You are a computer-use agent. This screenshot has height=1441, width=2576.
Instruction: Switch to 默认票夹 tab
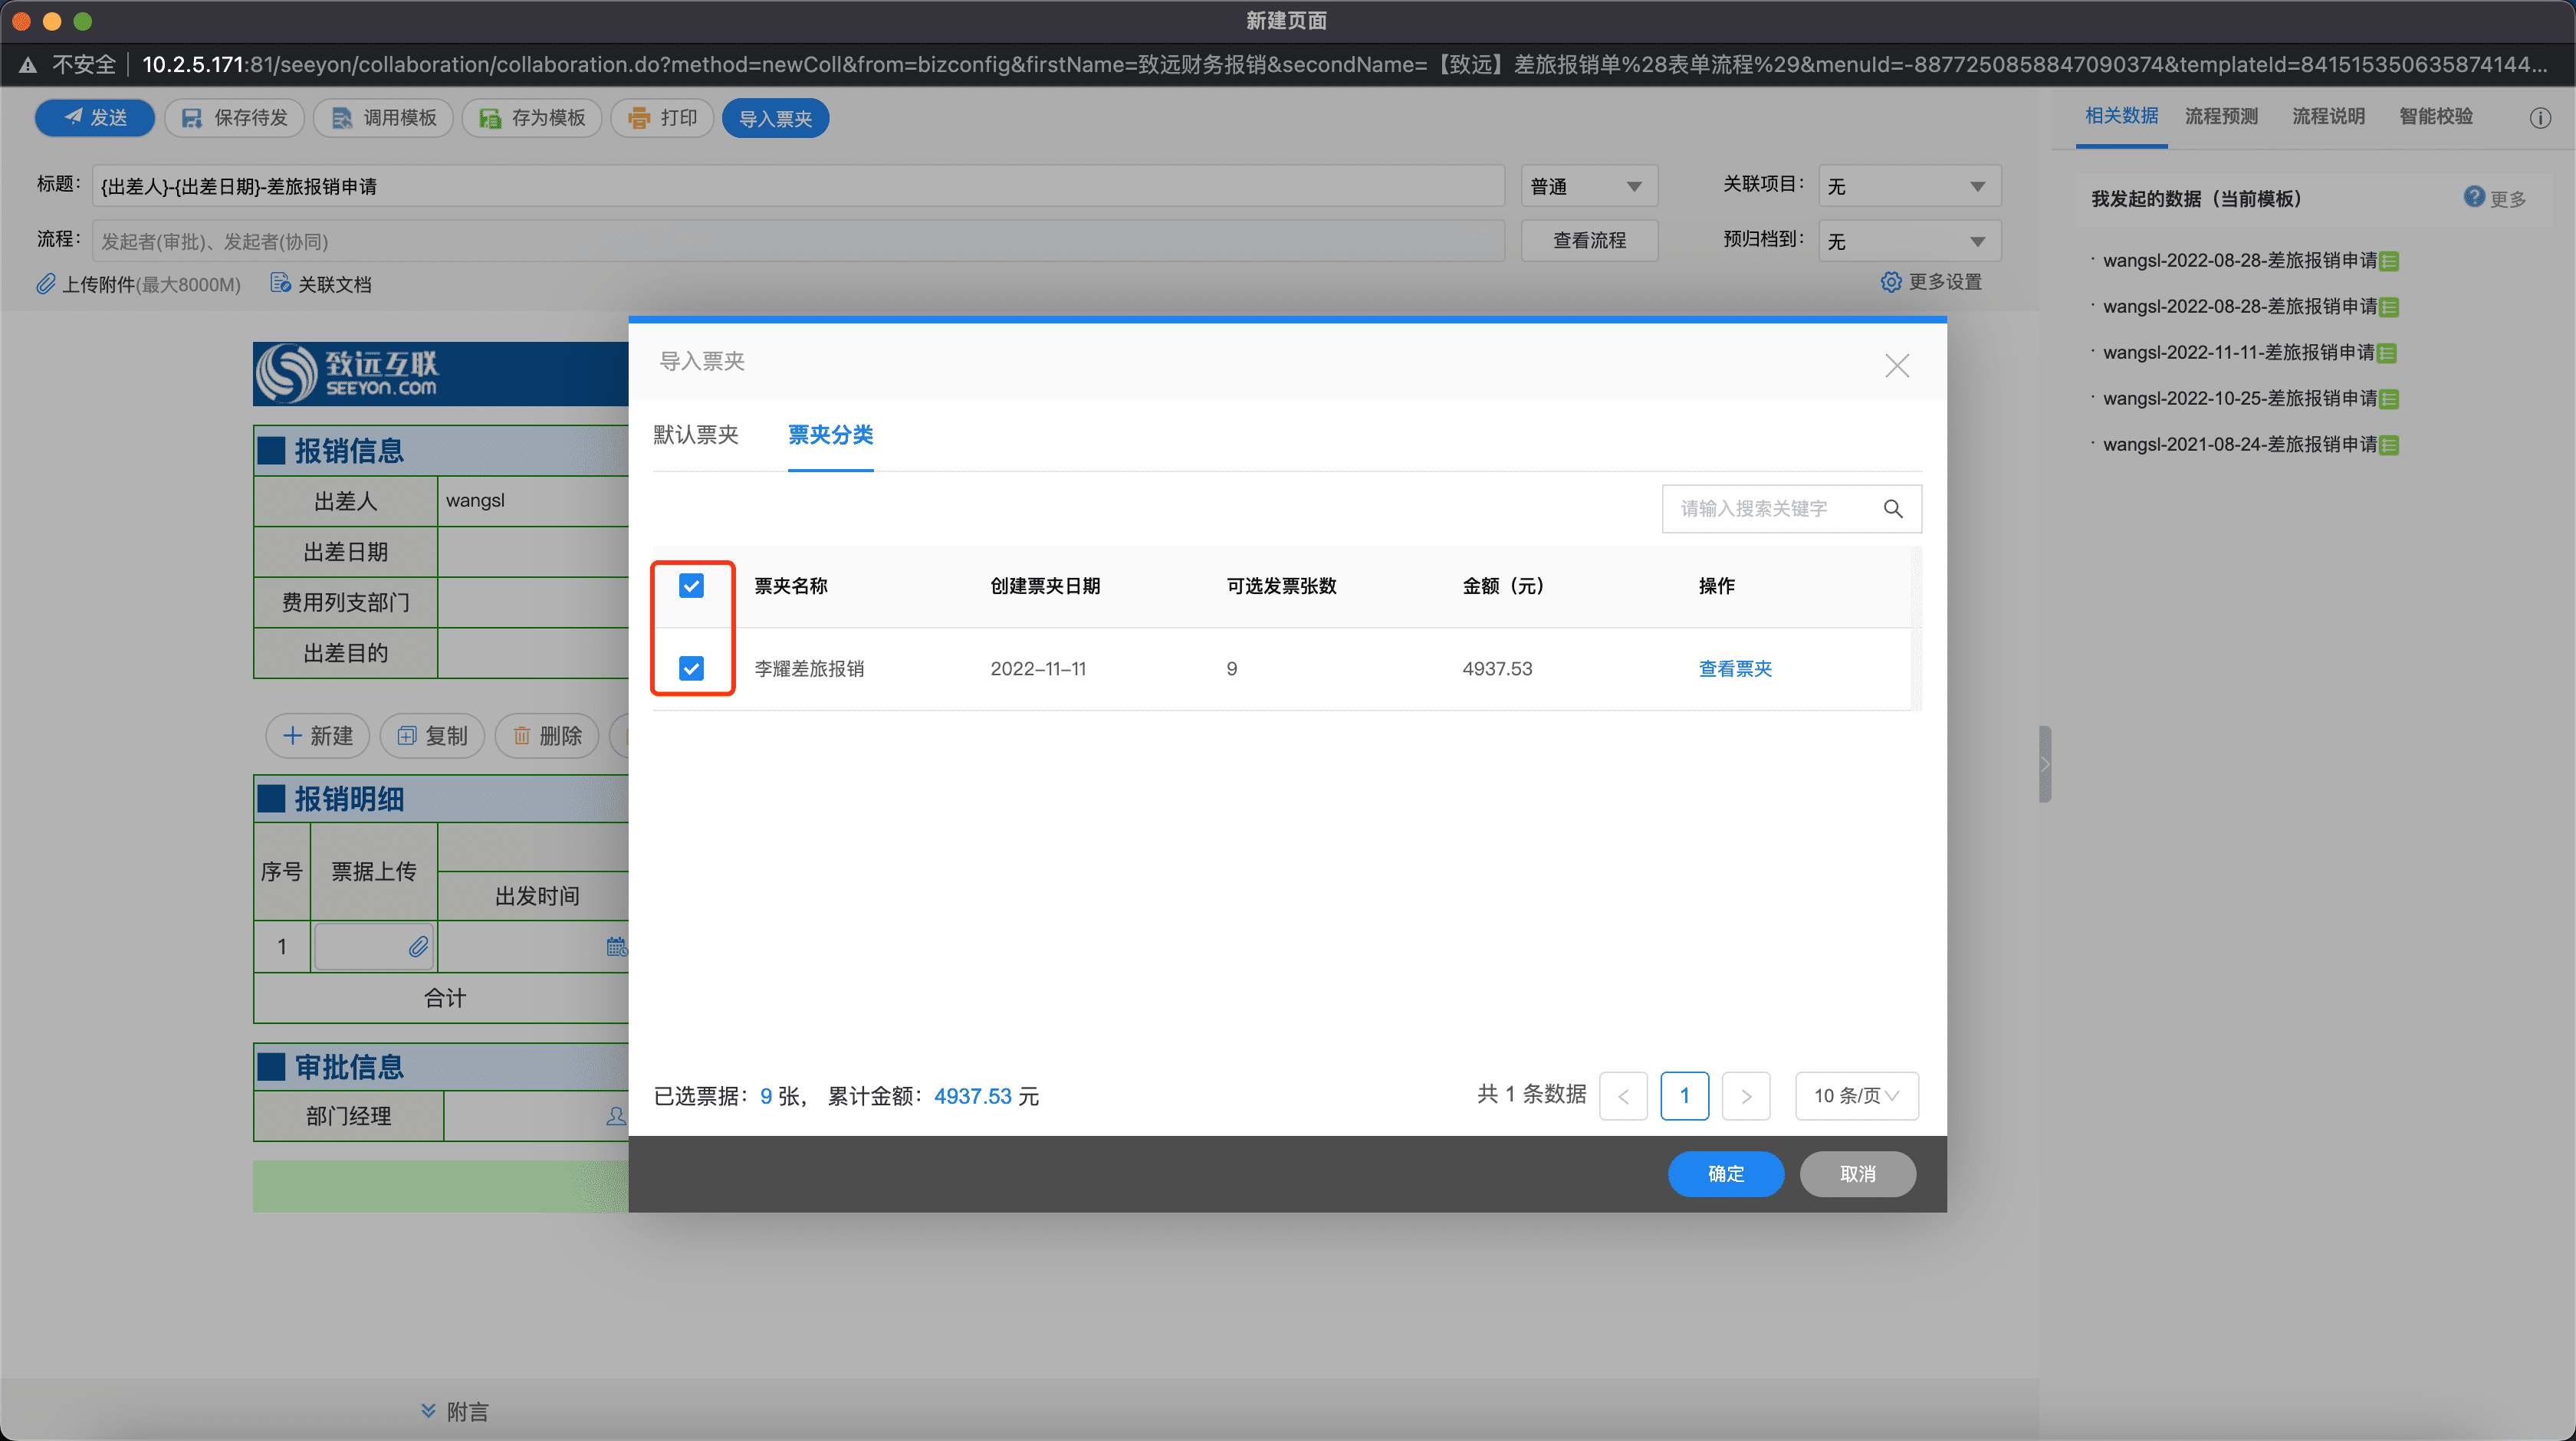pos(696,435)
